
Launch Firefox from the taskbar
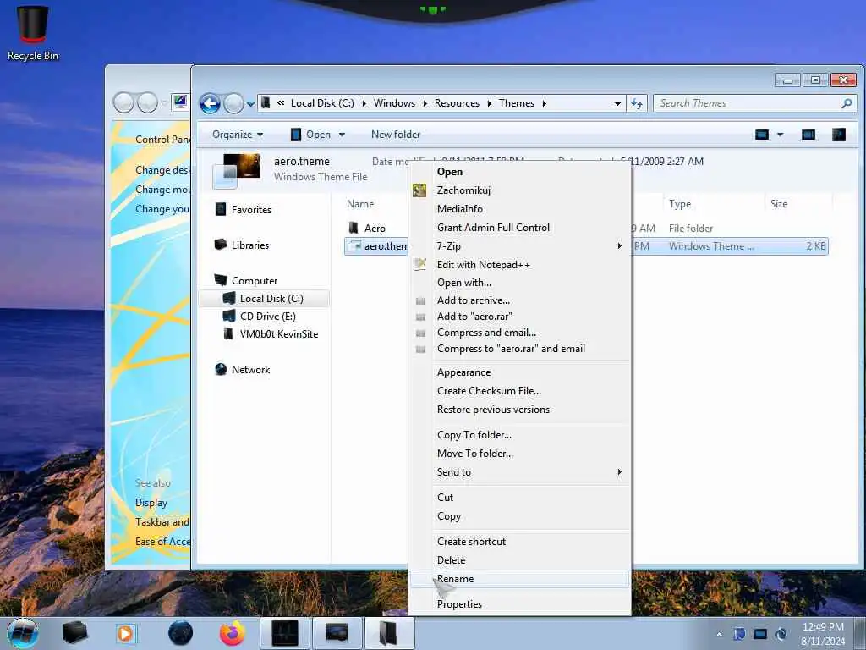pyautogui.click(x=232, y=633)
